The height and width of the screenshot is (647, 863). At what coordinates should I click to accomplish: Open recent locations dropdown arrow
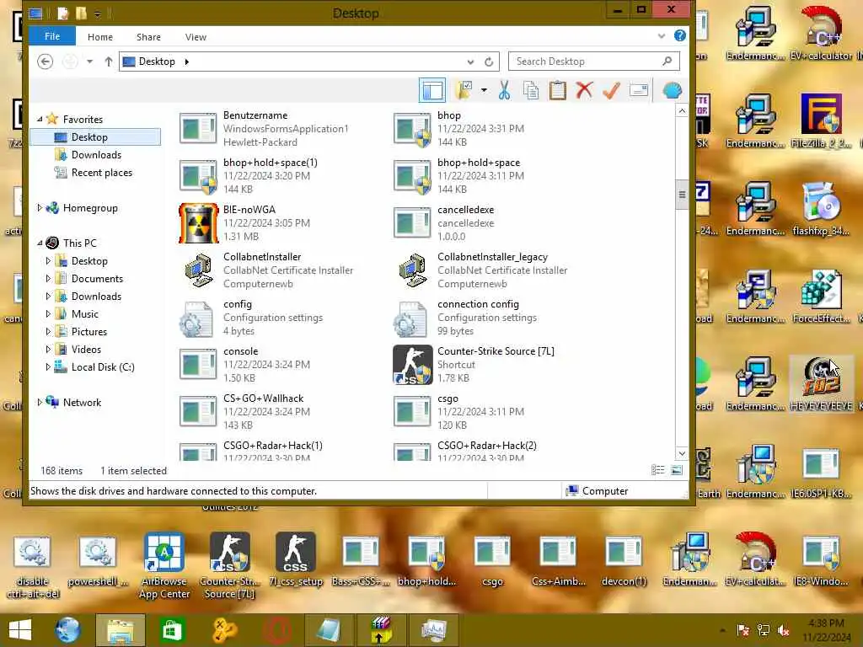click(x=89, y=61)
